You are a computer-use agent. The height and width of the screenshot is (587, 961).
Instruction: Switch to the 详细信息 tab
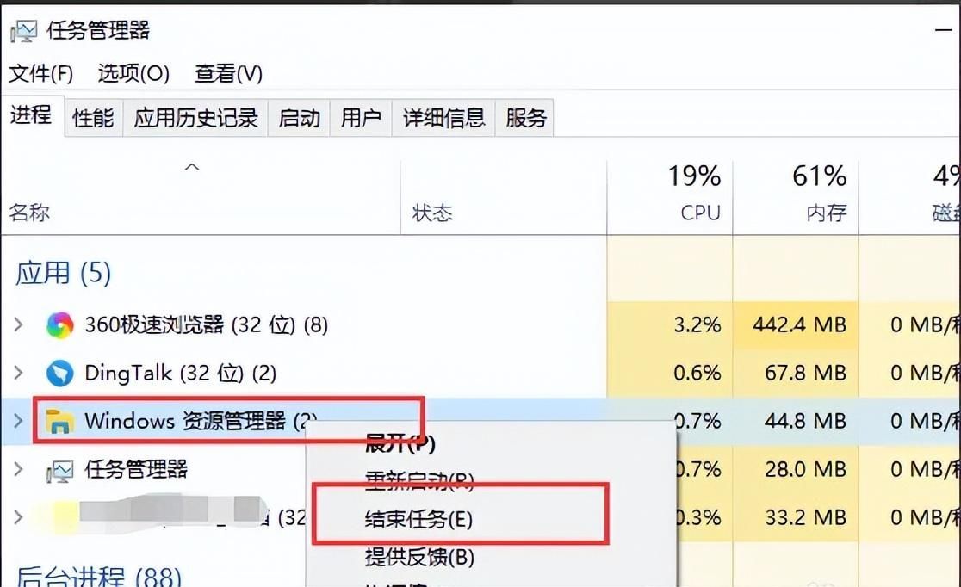(443, 118)
